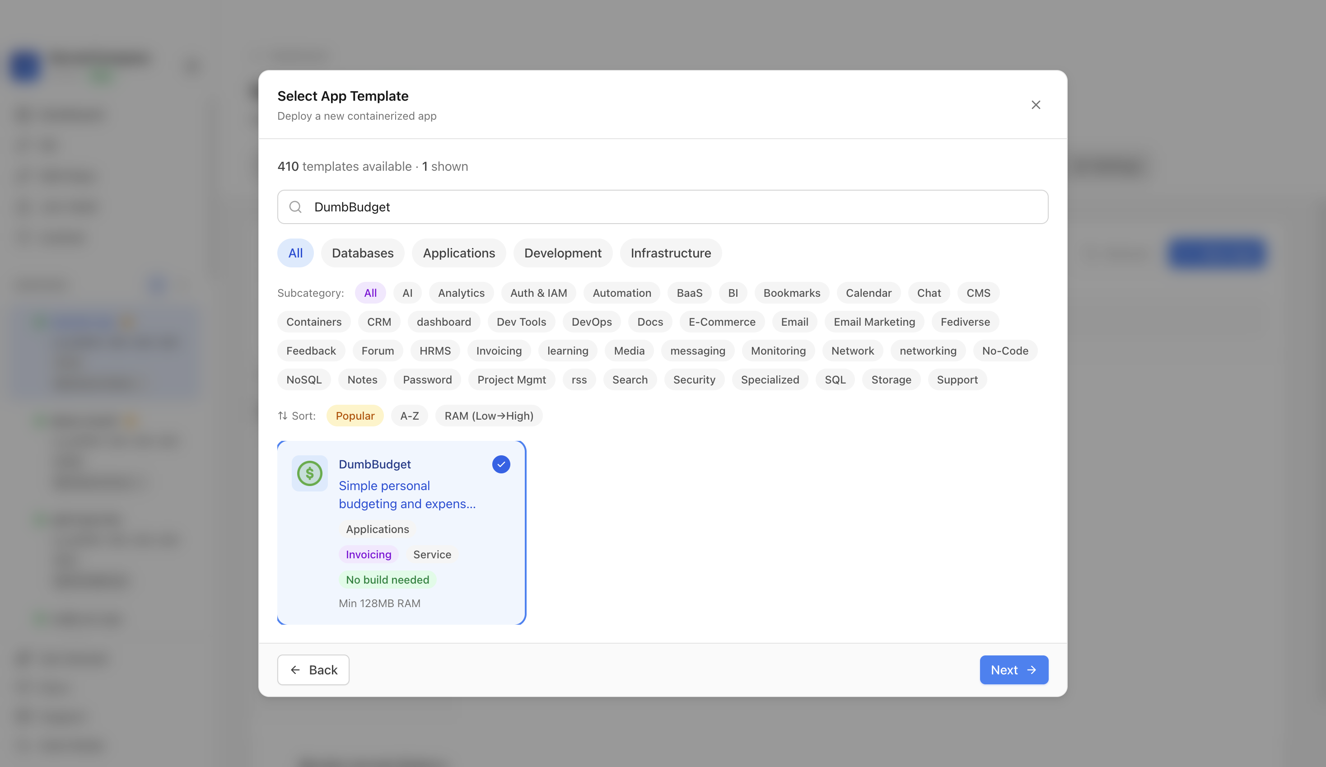Filter by Notes subcategory
The height and width of the screenshot is (767, 1326).
[362, 379]
